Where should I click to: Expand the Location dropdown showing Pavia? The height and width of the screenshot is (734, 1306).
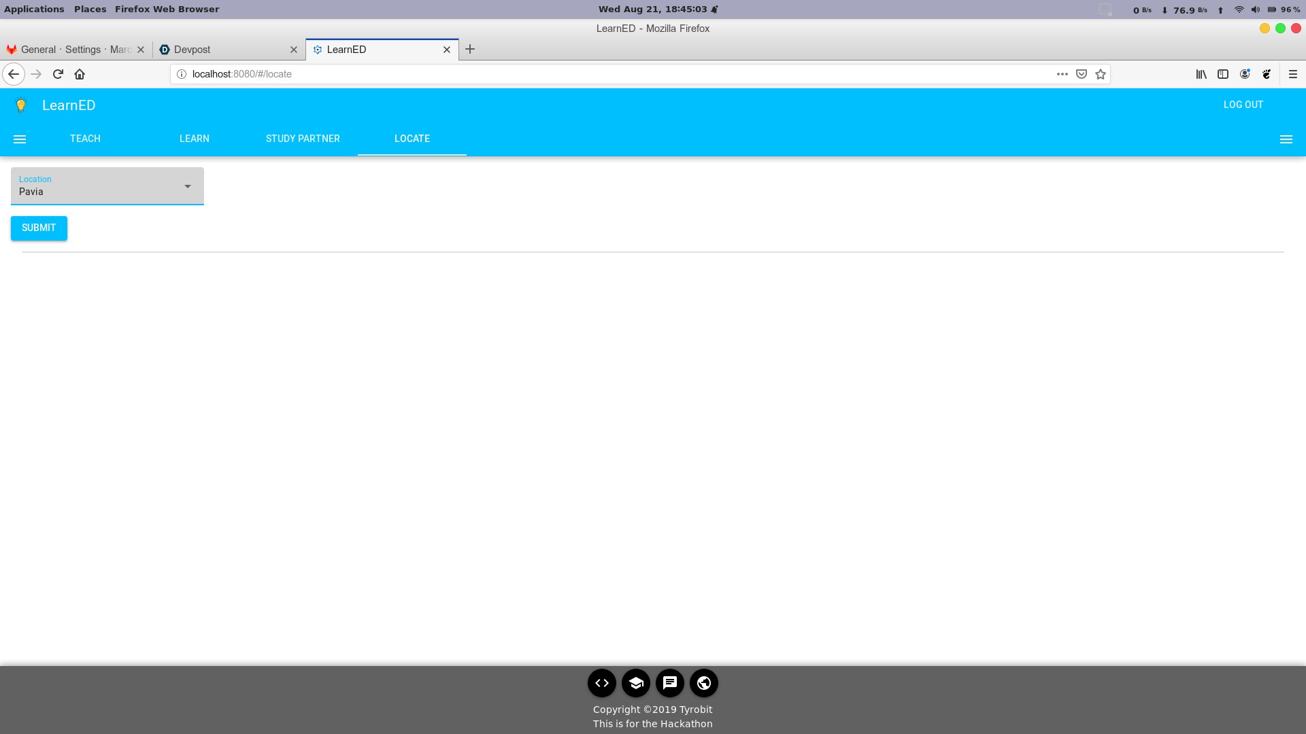[x=107, y=186]
